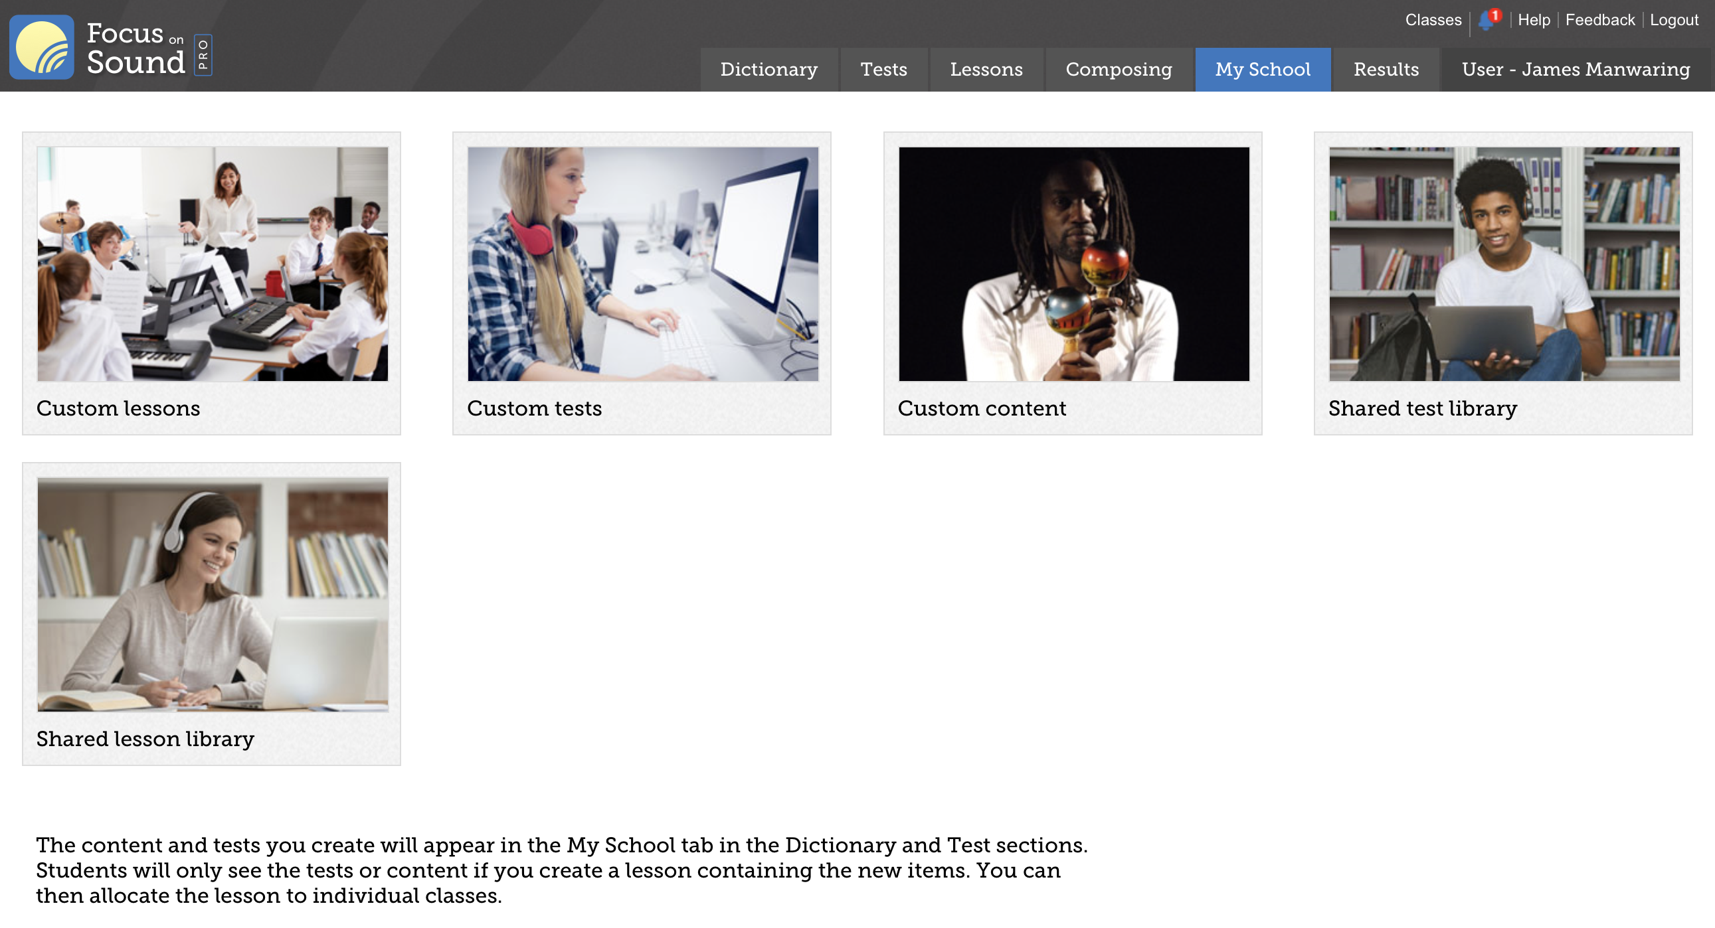Switch to the Tests tab
This screenshot has height=928, width=1715.
pos(883,69)
